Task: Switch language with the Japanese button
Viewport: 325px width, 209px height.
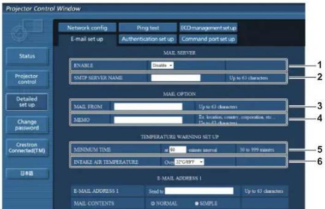Action: 27,173
